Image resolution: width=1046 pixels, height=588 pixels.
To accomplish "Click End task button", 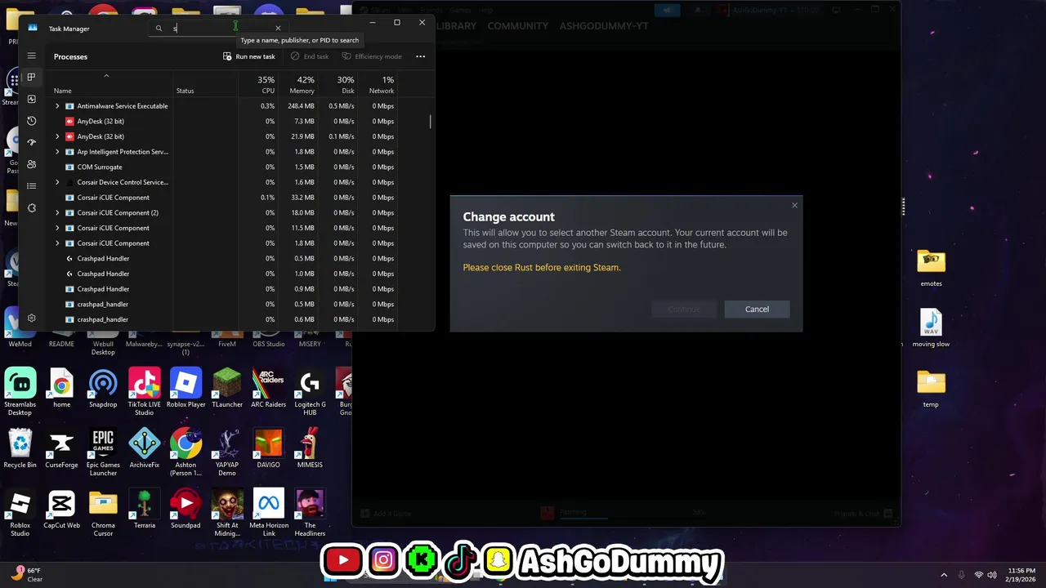I will (x=310, y=56).
